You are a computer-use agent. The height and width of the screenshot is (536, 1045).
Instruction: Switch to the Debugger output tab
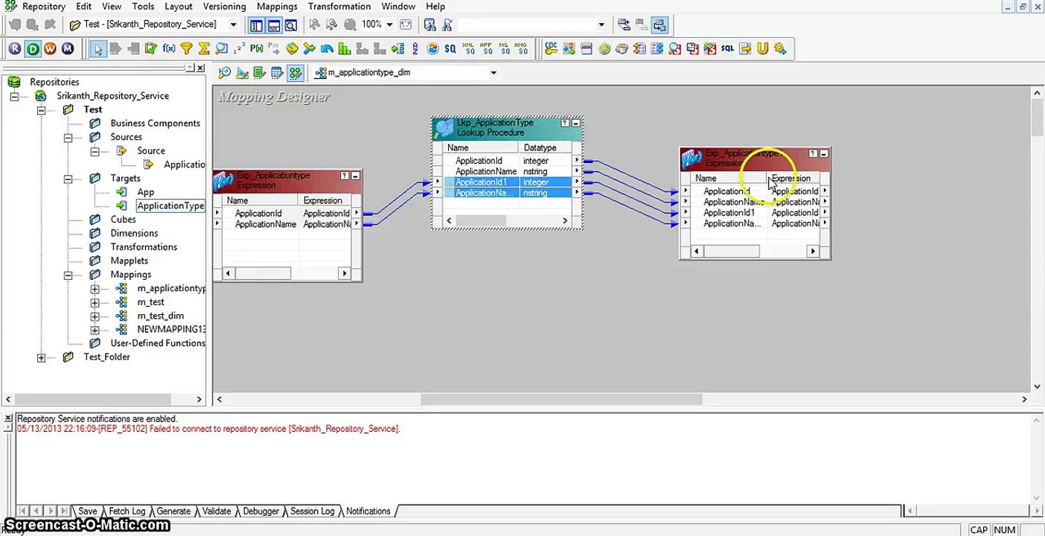pos(261,511)
